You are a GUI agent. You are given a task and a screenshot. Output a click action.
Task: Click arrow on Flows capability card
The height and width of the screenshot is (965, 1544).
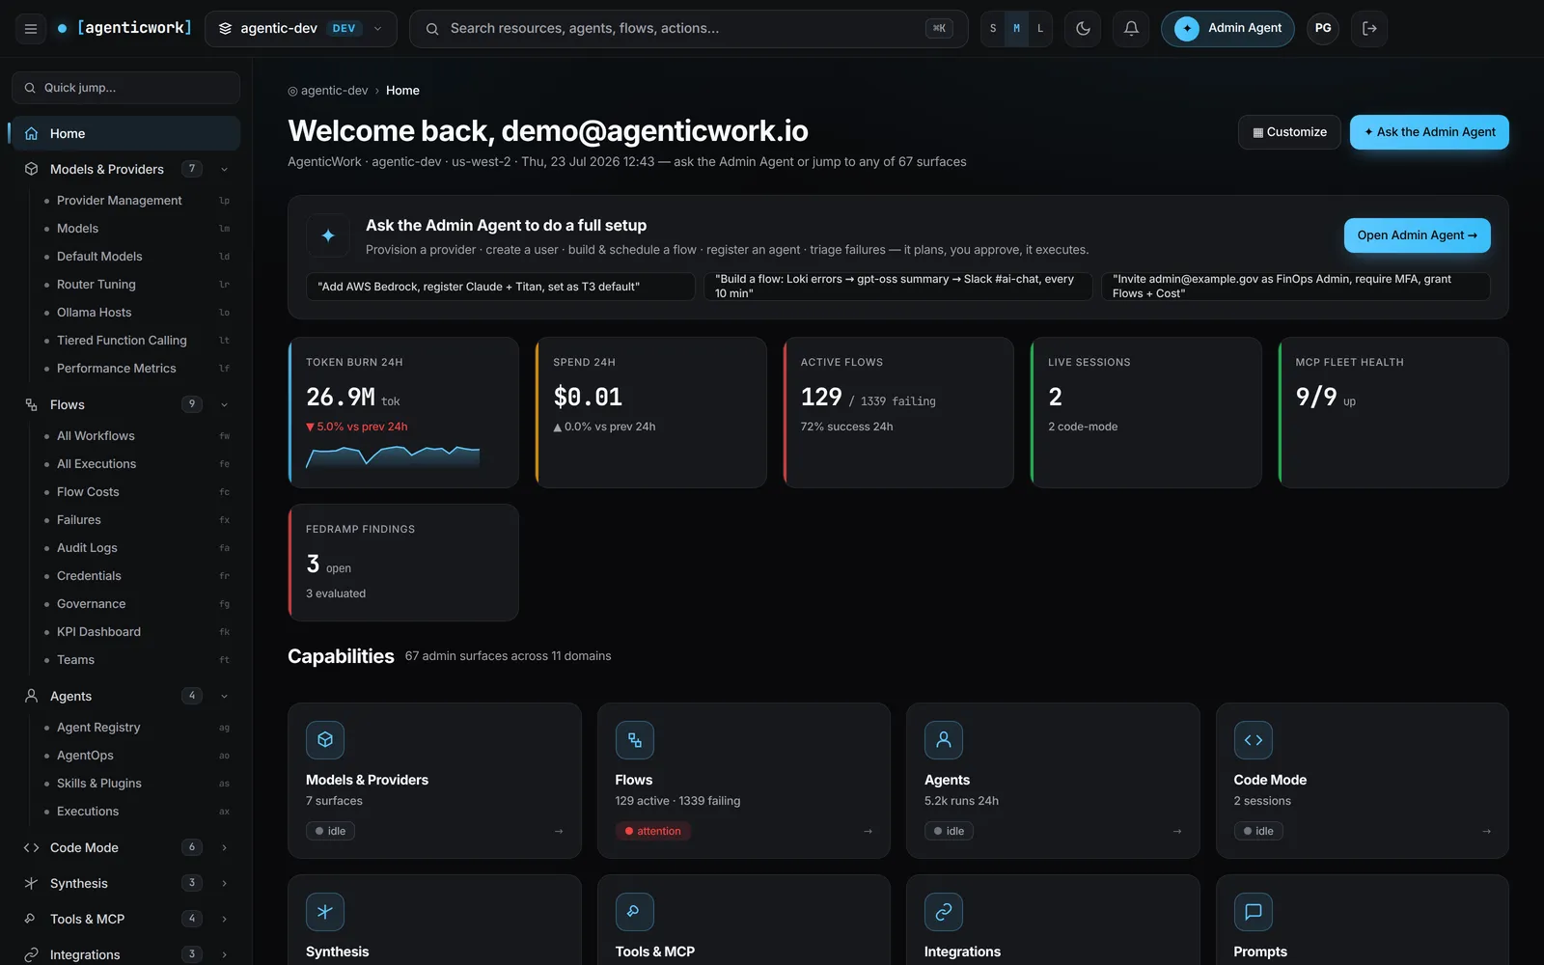[868, 832]
